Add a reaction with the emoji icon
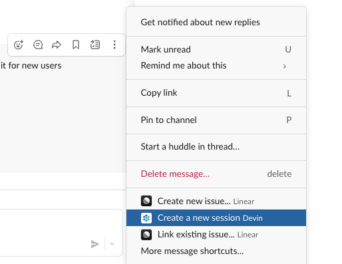342x264 pixels. [19, 45]
